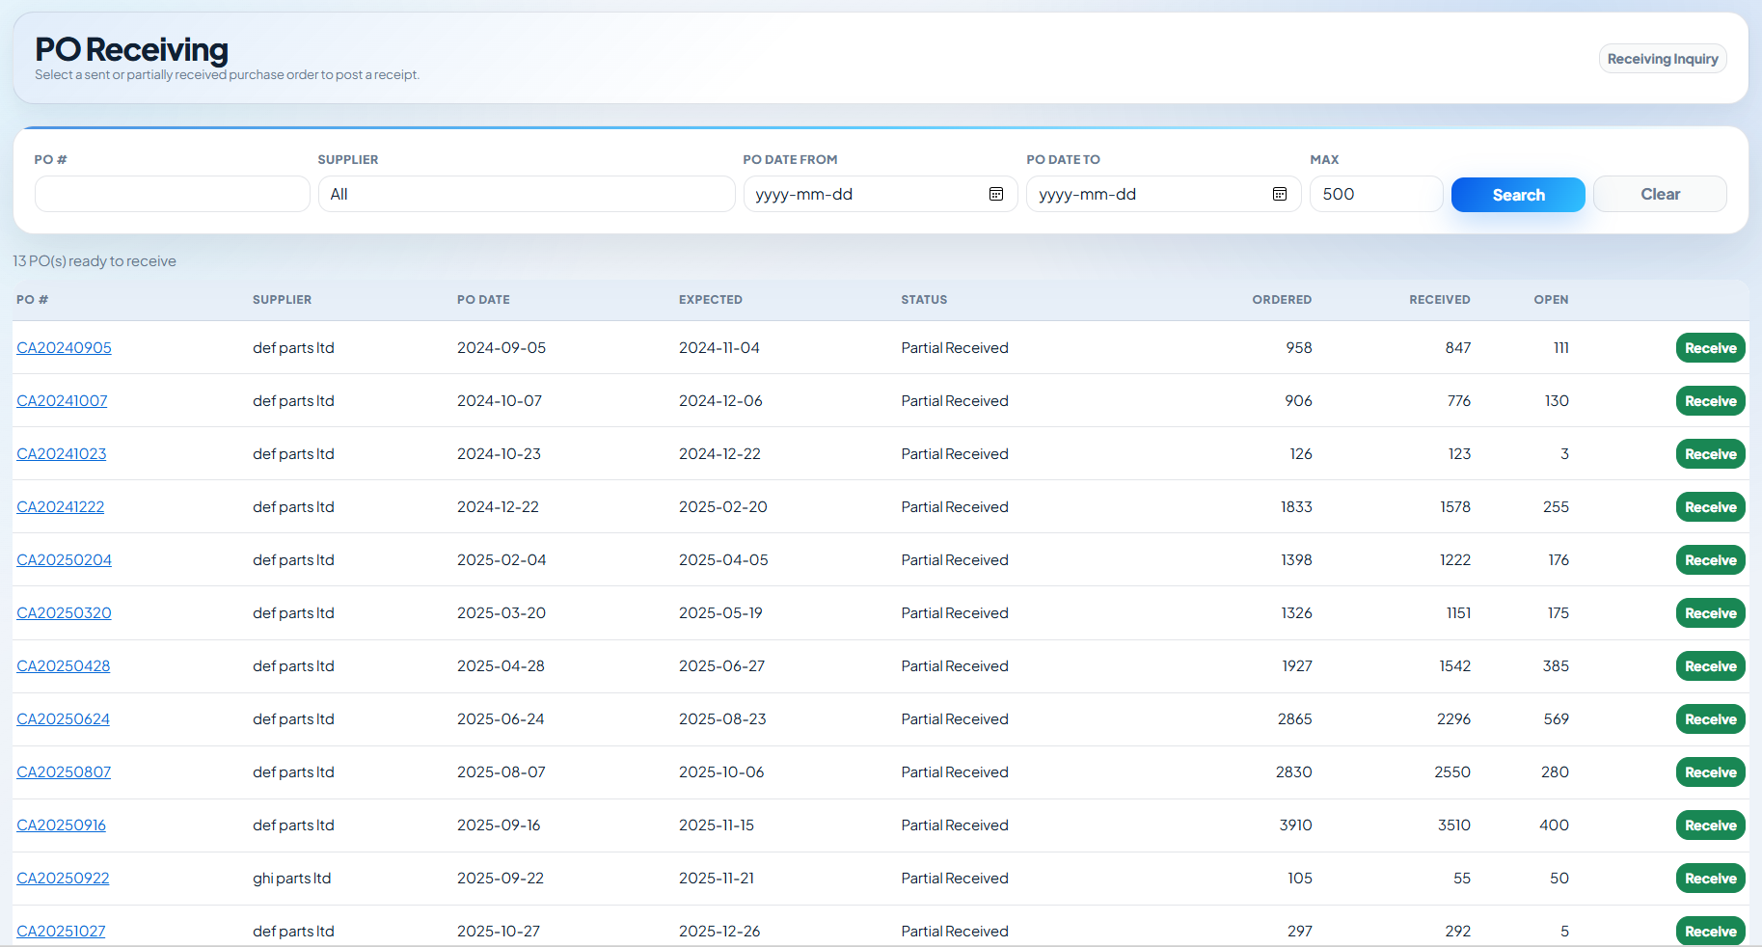
Task: Click PO date cell 2024-09-05
Action: click(x=501, y=348)
